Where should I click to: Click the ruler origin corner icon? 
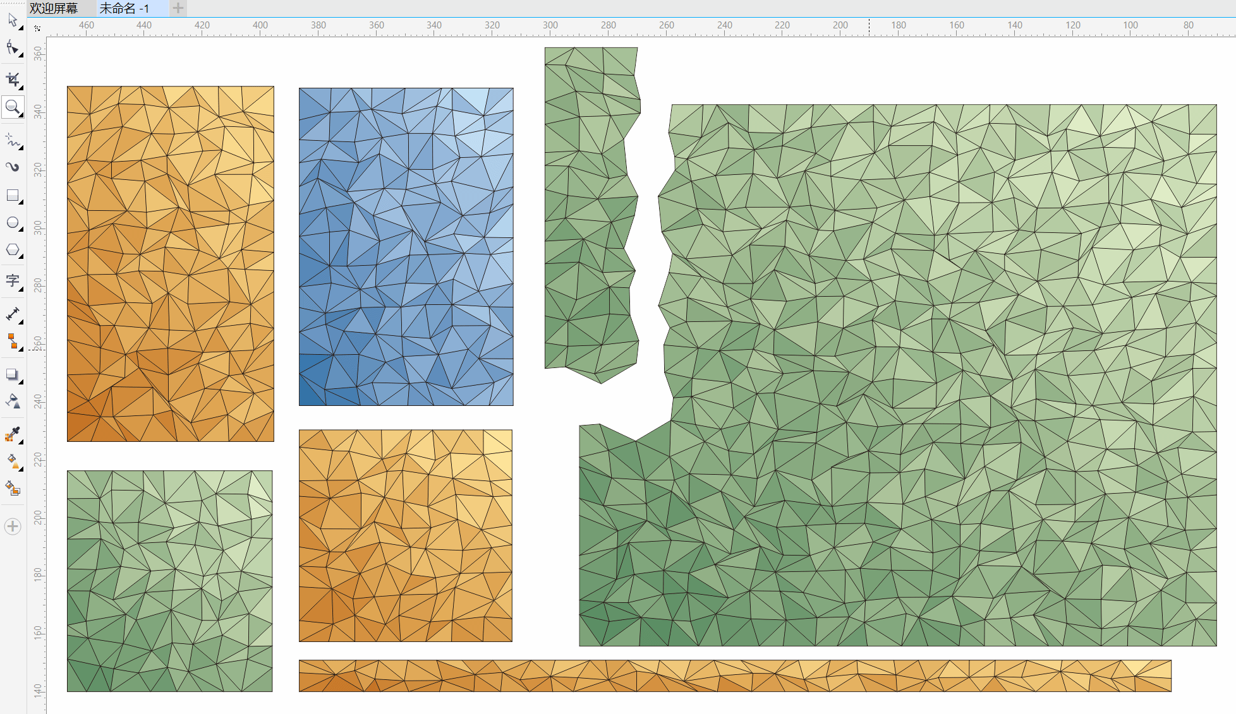(x=37, y=28)
